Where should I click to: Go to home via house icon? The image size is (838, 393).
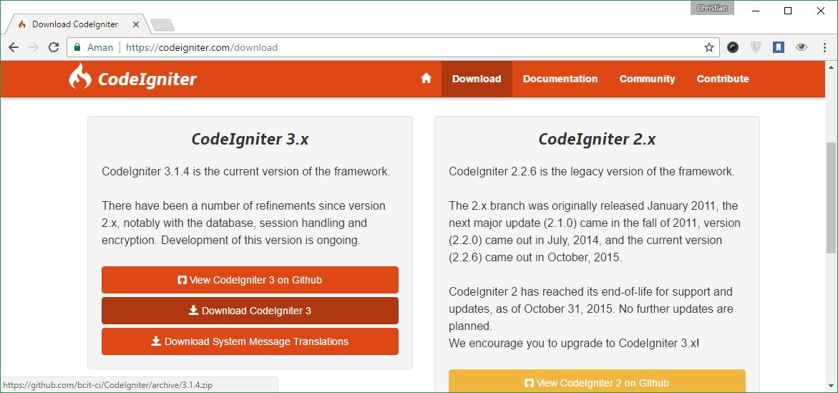pos(426,79)
